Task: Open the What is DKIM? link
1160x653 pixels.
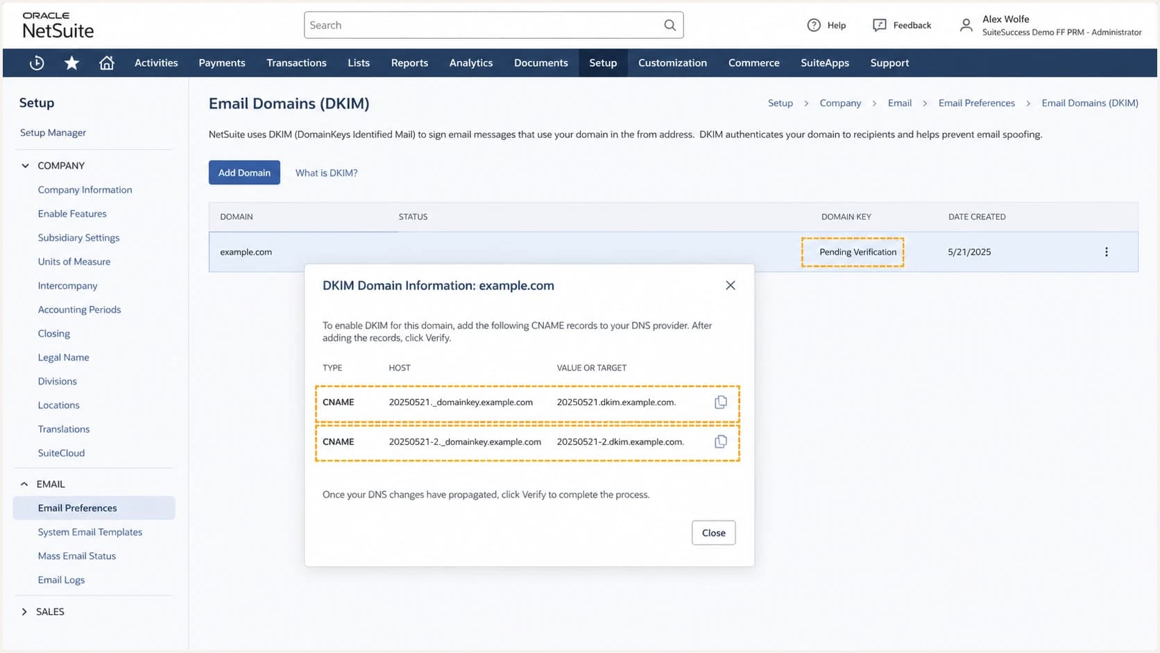Action: [x=327, y=173]
